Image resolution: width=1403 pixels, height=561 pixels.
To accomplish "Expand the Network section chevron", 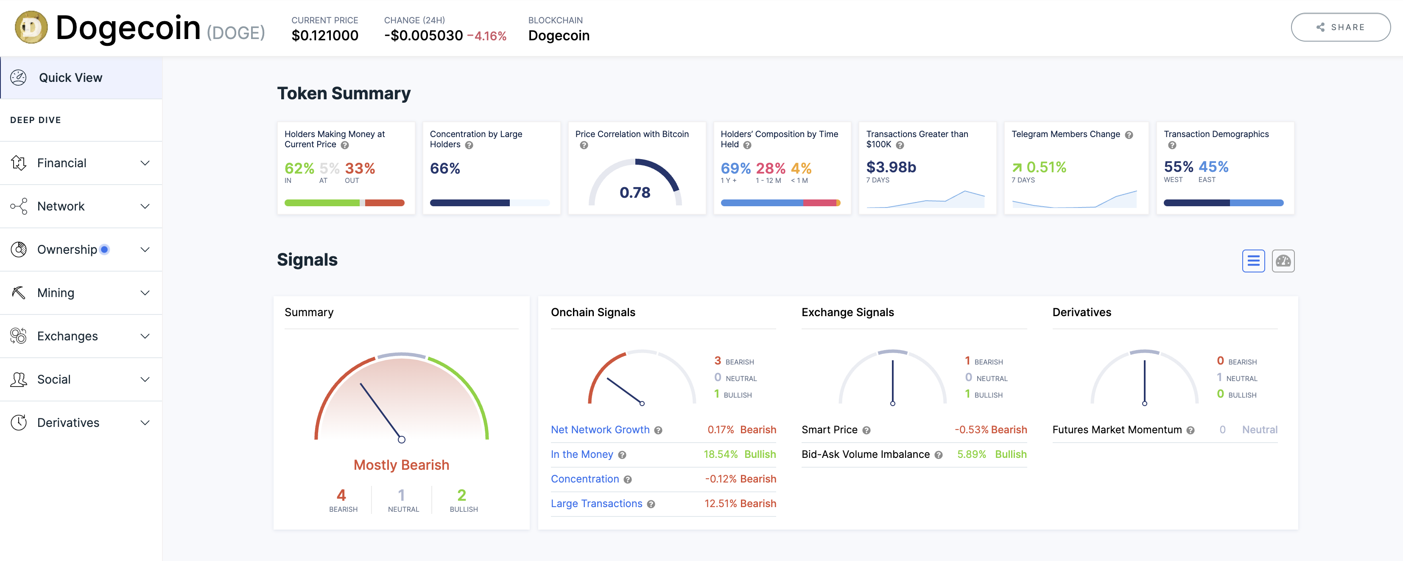I will pos(145,206).
